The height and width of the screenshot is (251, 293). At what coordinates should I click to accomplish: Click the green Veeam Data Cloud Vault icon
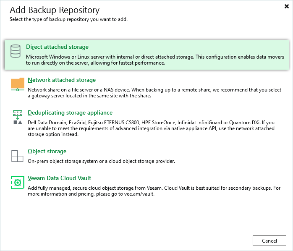[17, 183]
